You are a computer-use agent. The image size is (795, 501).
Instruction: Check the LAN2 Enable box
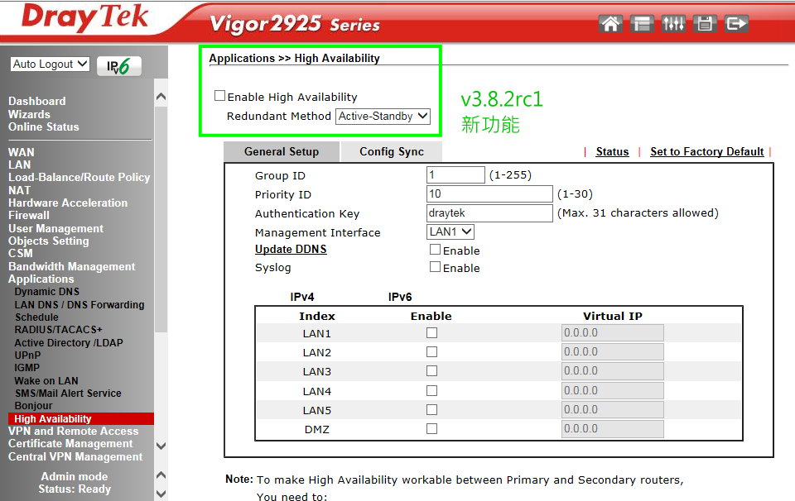tap(432, 351)
